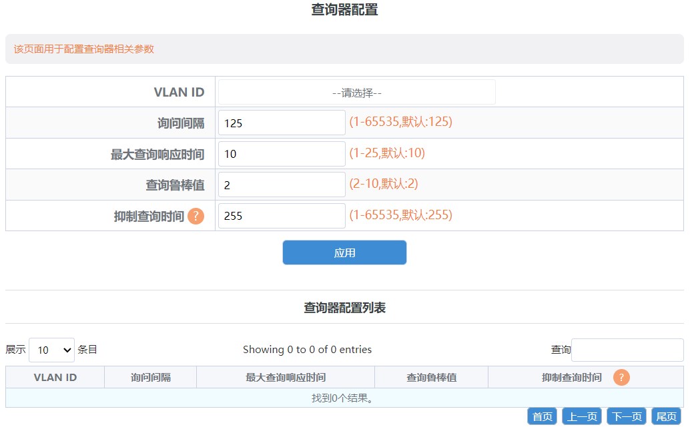The width and height of the screenshot is (690, 433).
Task: Click the 查询 search input box
Action: [x=627, y=350]
